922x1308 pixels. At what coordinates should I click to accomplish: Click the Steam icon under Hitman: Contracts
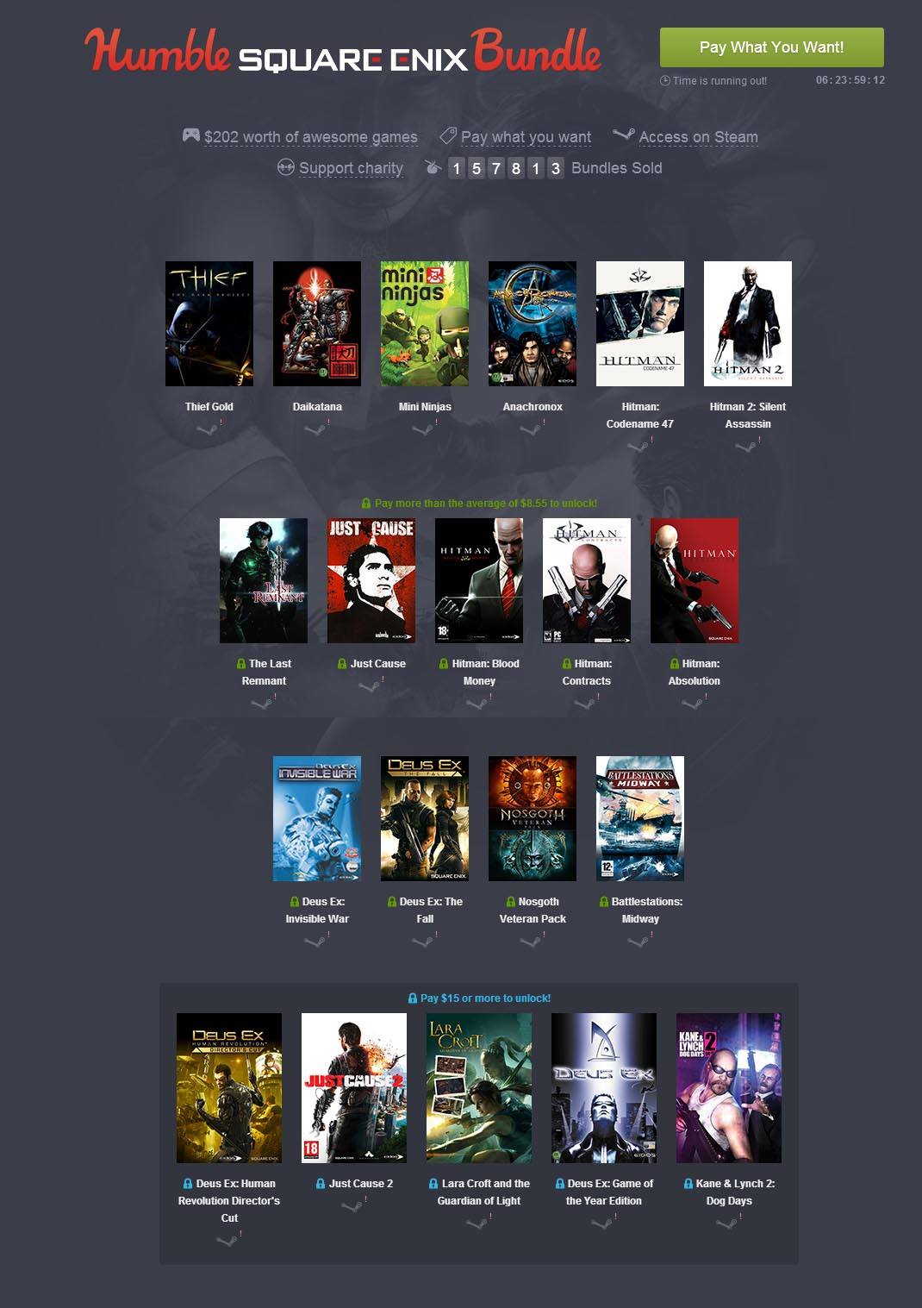click(x=584, y=703)
